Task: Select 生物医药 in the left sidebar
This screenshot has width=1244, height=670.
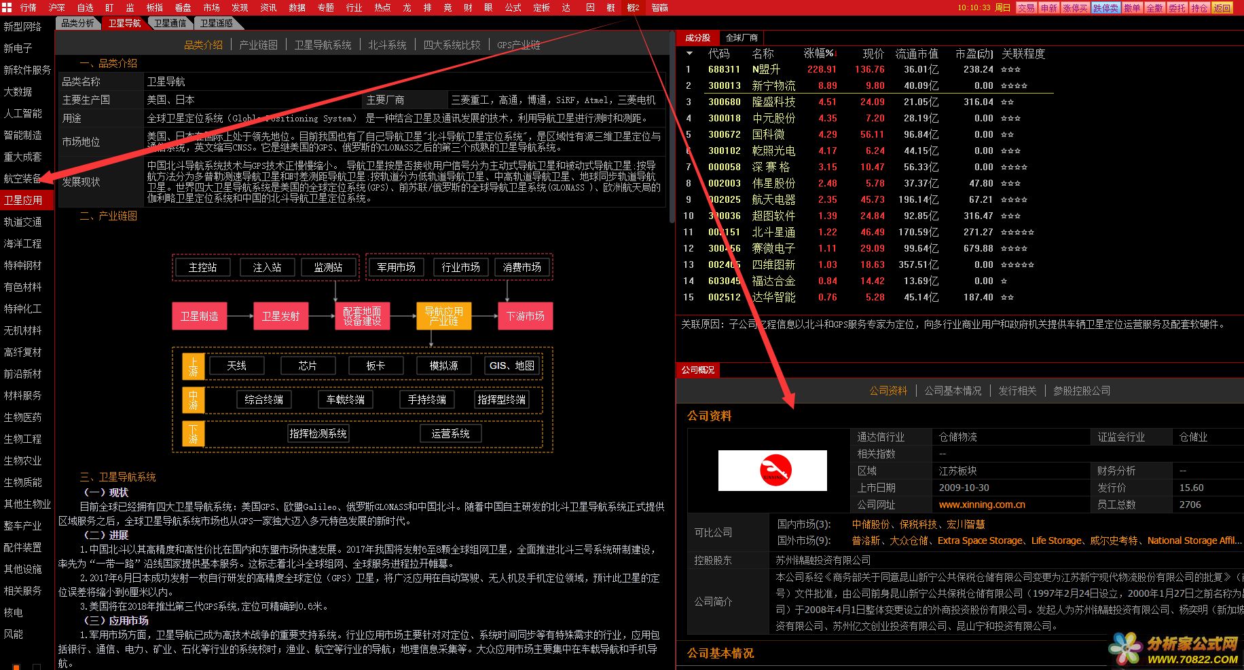Action: pyautogui.click(x=22, y=417)
